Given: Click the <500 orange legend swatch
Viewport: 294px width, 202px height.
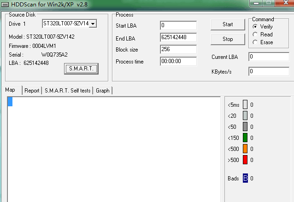Looking at the screenshot, I should (245, 149).
